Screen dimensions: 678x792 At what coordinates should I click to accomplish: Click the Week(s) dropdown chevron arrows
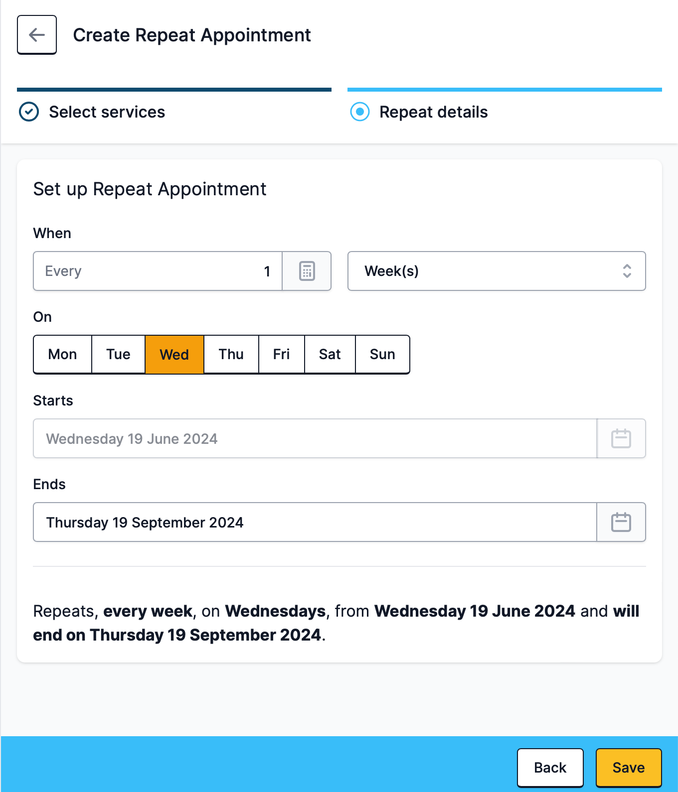click(x=627, y=271)
